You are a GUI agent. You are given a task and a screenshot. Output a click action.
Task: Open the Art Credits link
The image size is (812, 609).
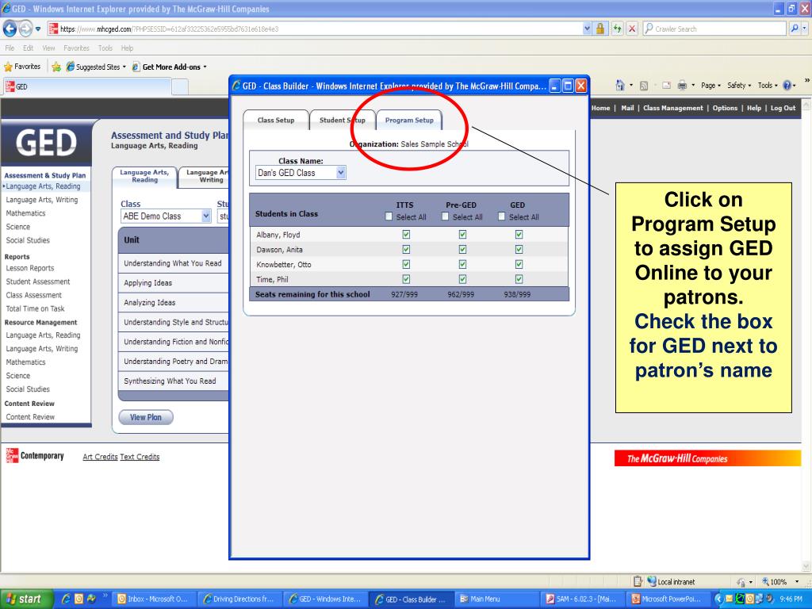pyautogui.click(x=100, y=457)
